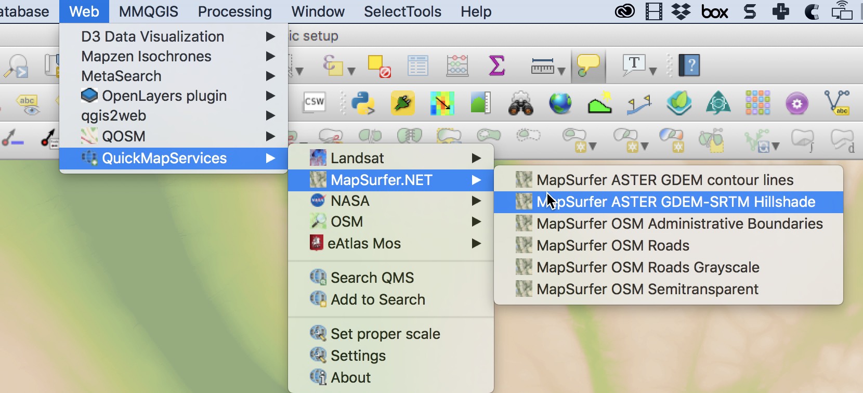The width and height of the screenshot is (863, 393).
Task: Open the Web menu
Action: (x=84, y=11)
